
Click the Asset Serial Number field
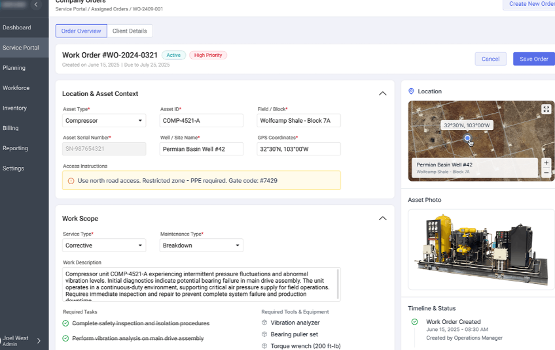click(x=104, y=149)
